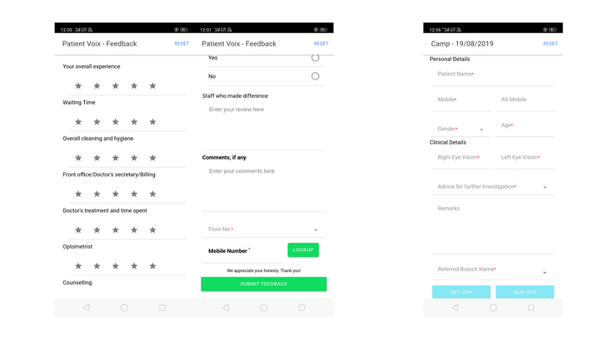The height and width of the screenshot is (346, 590).
Task: Reset the Camp form via RESET link
Action: (550, 44)
